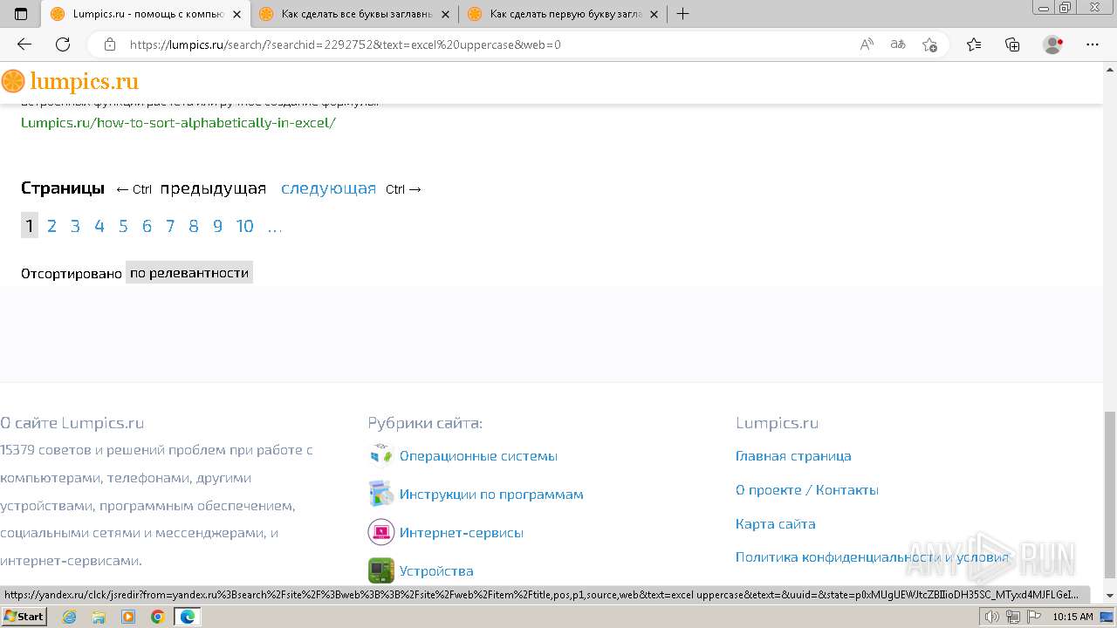The height and width of the screenshot is (628, 1117).
Task: Open Chrome from the taskbar
Action: (x=157, y=617)
